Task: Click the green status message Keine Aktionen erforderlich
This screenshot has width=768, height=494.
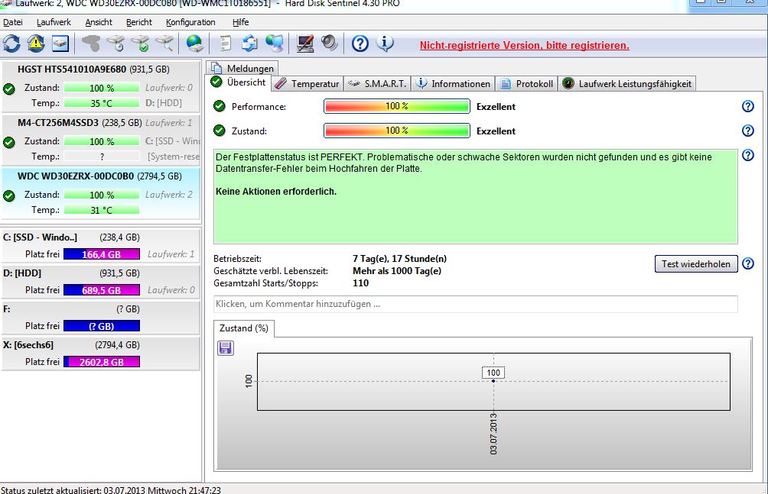Action: click(x=276, y=192)
